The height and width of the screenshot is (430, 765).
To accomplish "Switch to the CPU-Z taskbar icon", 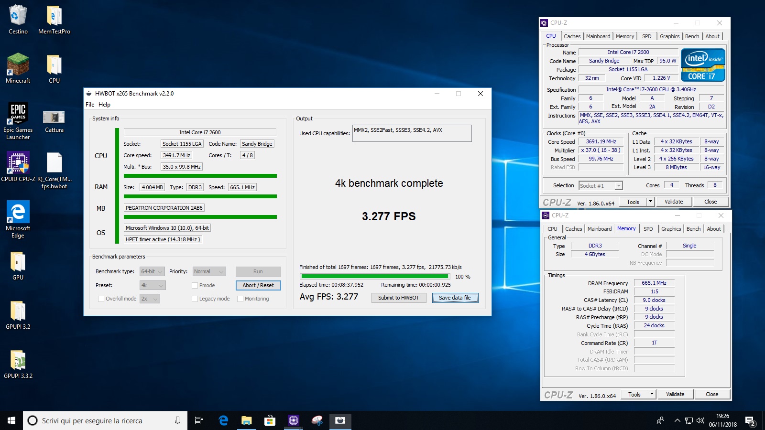I will [293, 420].
